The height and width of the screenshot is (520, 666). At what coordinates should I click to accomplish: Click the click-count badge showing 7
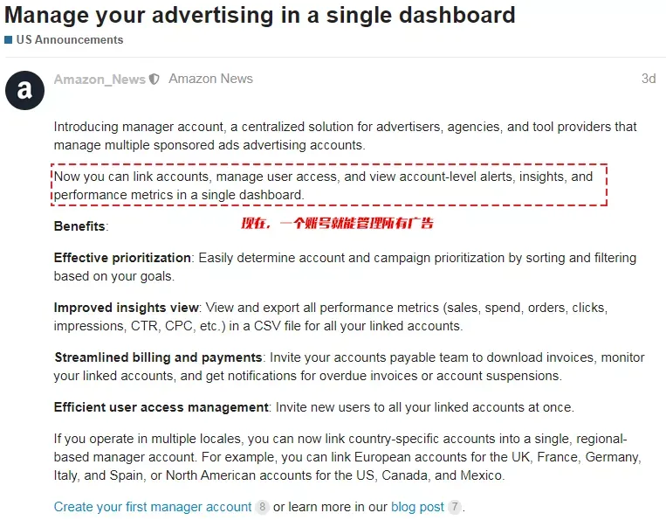pos(455,507)
